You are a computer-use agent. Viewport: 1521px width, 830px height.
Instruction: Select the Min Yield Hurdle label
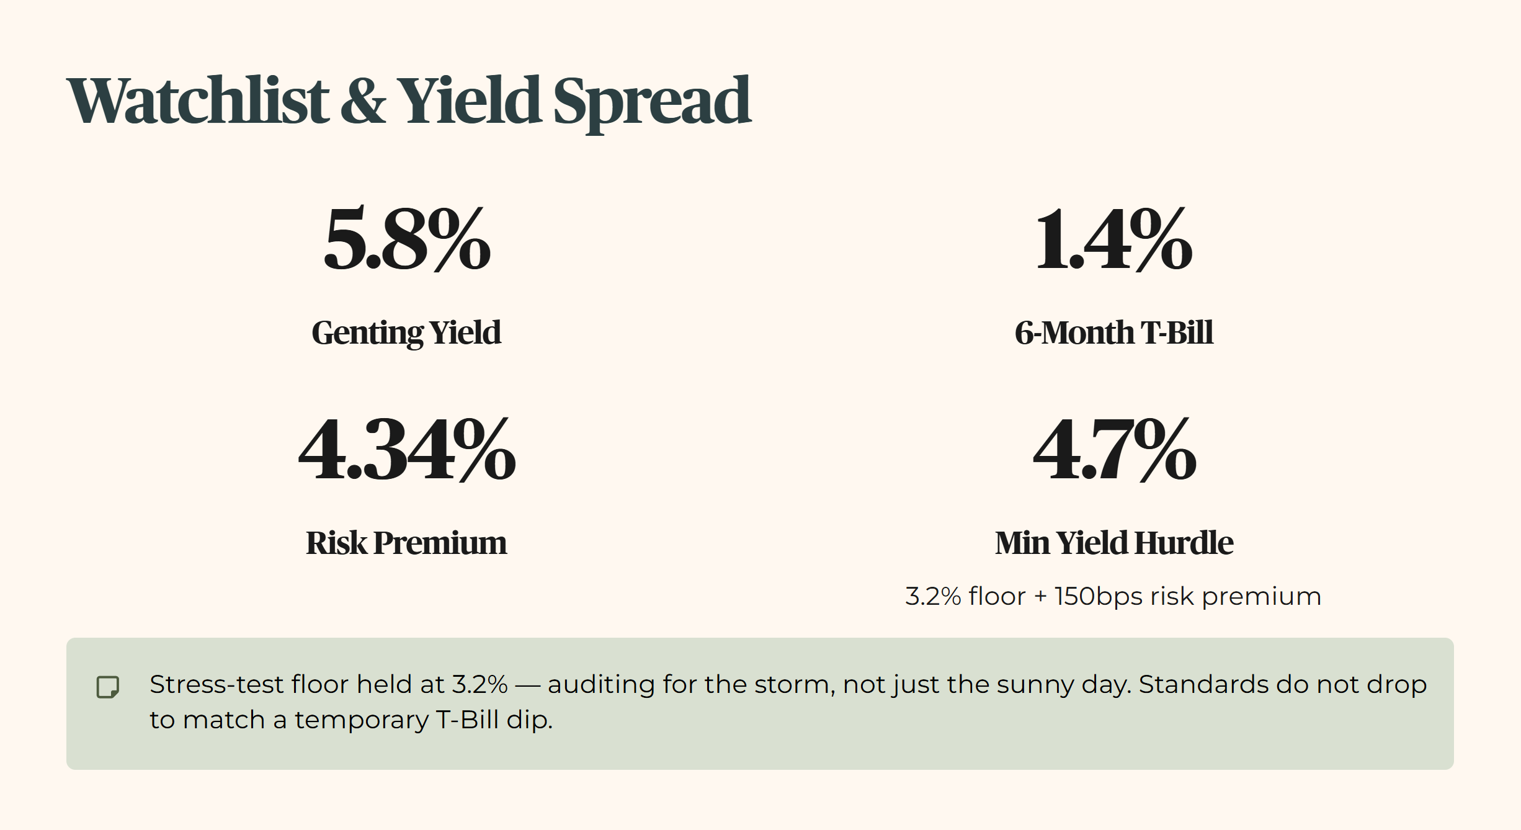click(1114, 543)
